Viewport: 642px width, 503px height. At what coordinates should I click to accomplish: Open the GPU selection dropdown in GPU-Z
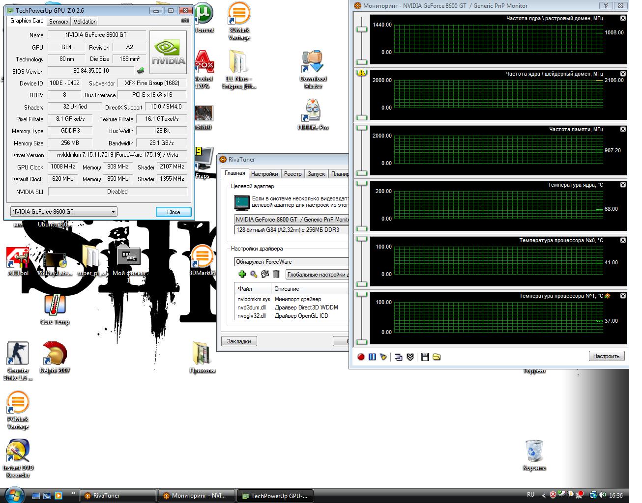point(64,212)
